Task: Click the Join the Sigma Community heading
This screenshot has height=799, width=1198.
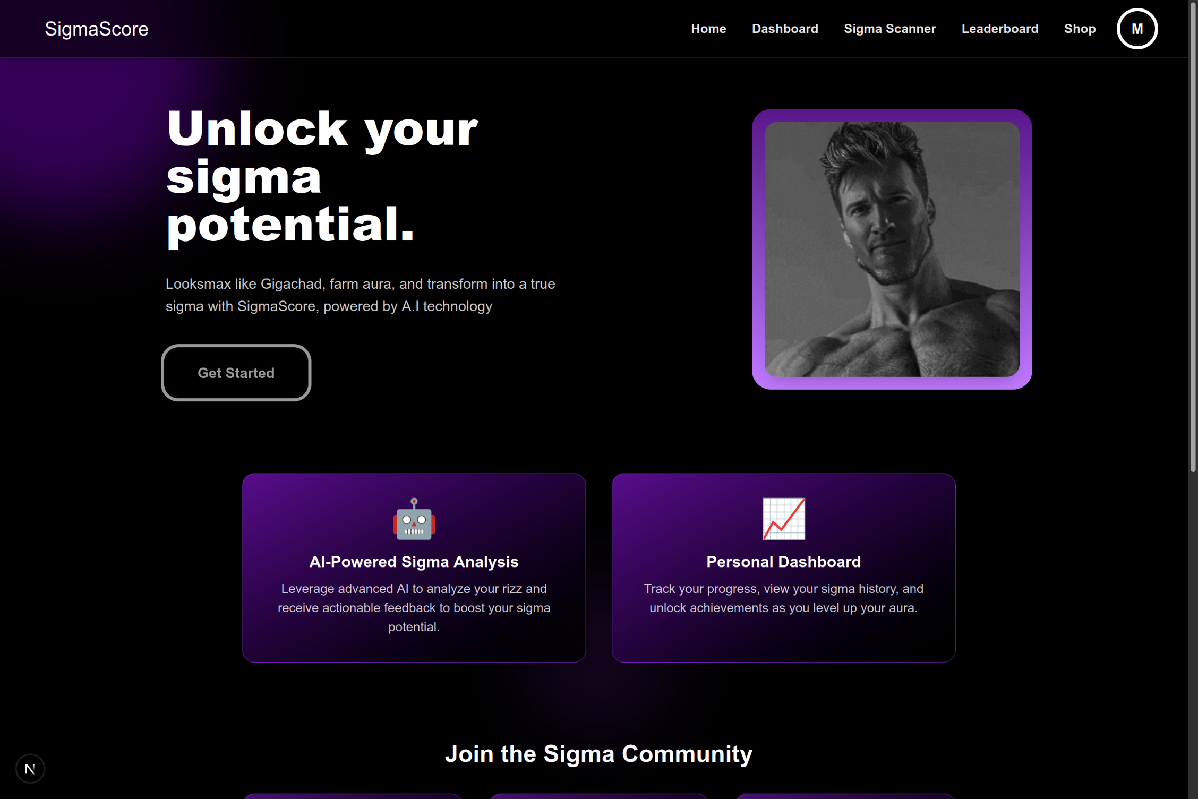Action: pyautogui.click(x=598, y=754)
